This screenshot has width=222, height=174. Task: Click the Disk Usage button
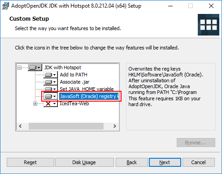pos(84,162)
